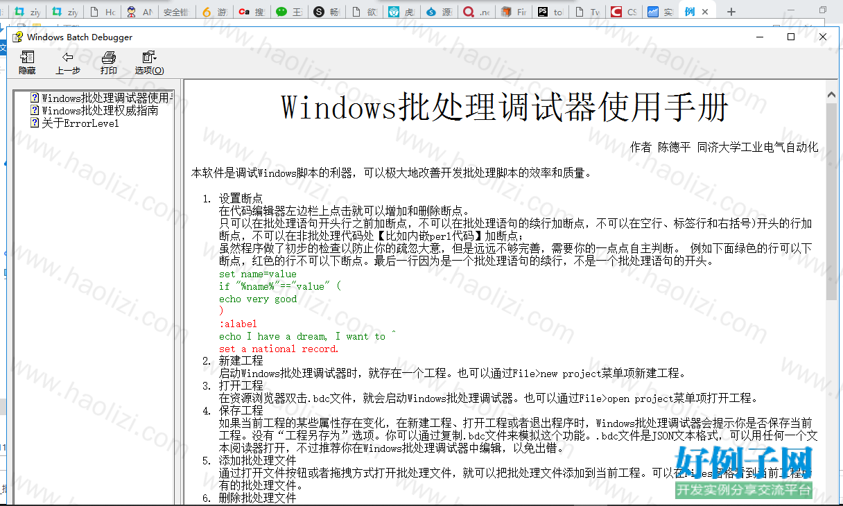The image size is (843, 506).
Task: Switch to browser tab labeled 欲
Action: coord(363,12)
